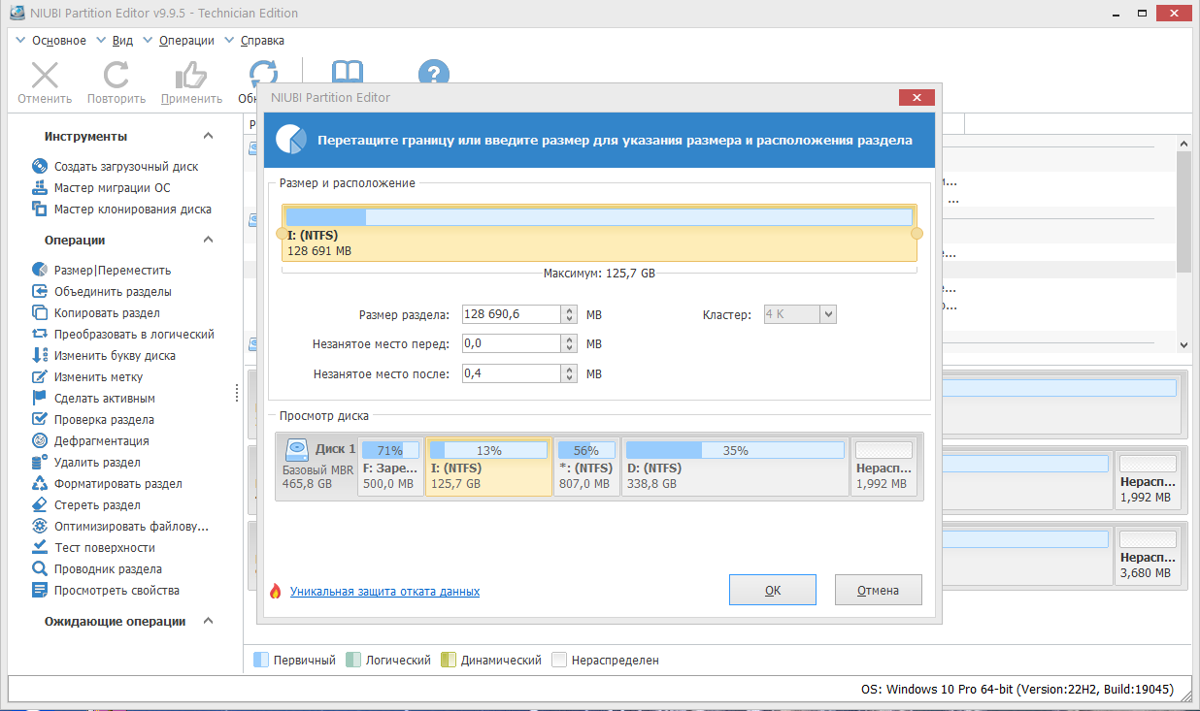Click the Отмена button
The width and height of the screenshot is (1200, 711).
(878, 590)
